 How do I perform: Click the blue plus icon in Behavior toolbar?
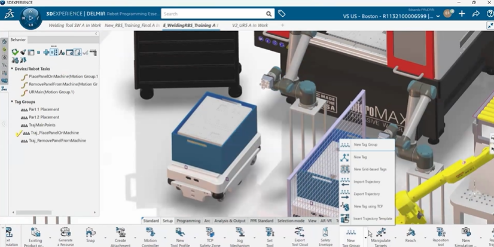pyautogui.click(x=46, y=52)
